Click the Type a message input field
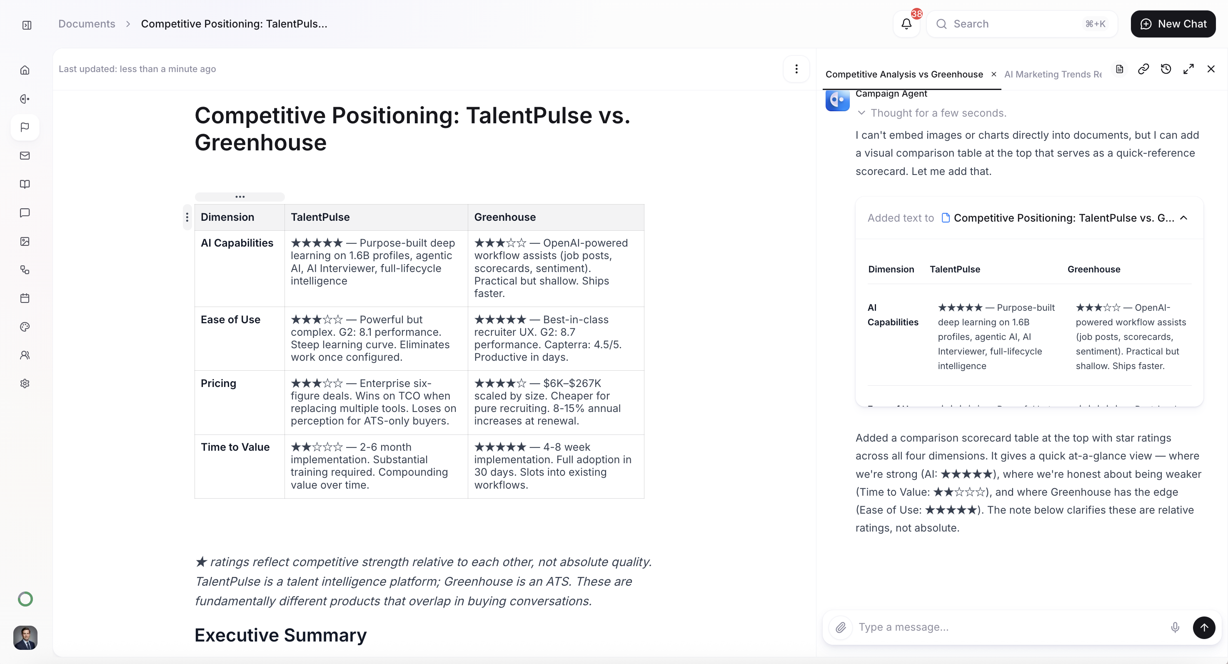The image size is (1228, 664). (1006, 627)
